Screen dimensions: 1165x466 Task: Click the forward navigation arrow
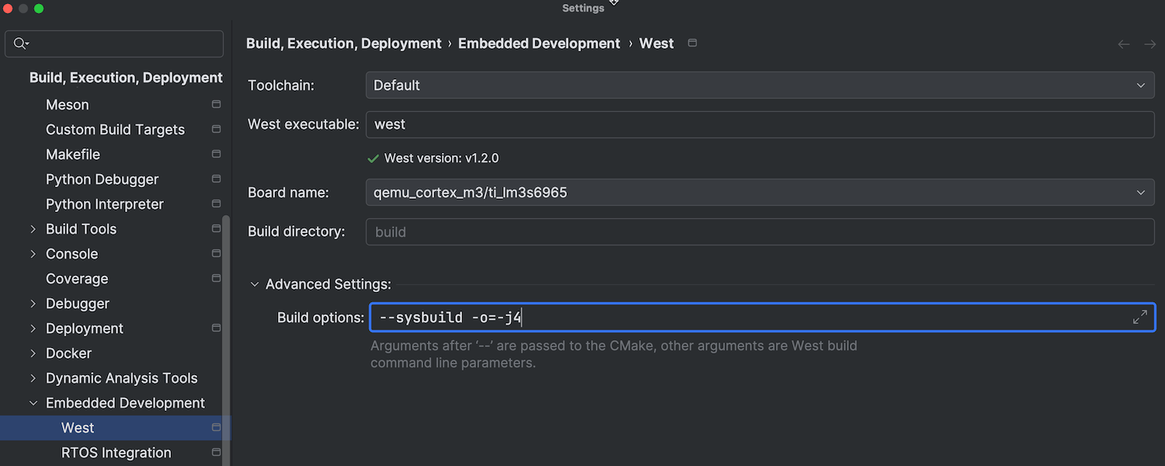click(x=1150, y=44)
